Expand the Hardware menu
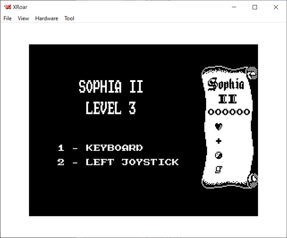Image resolution: width=287 pixels, height=238 pixels. (x=47, y=18)
